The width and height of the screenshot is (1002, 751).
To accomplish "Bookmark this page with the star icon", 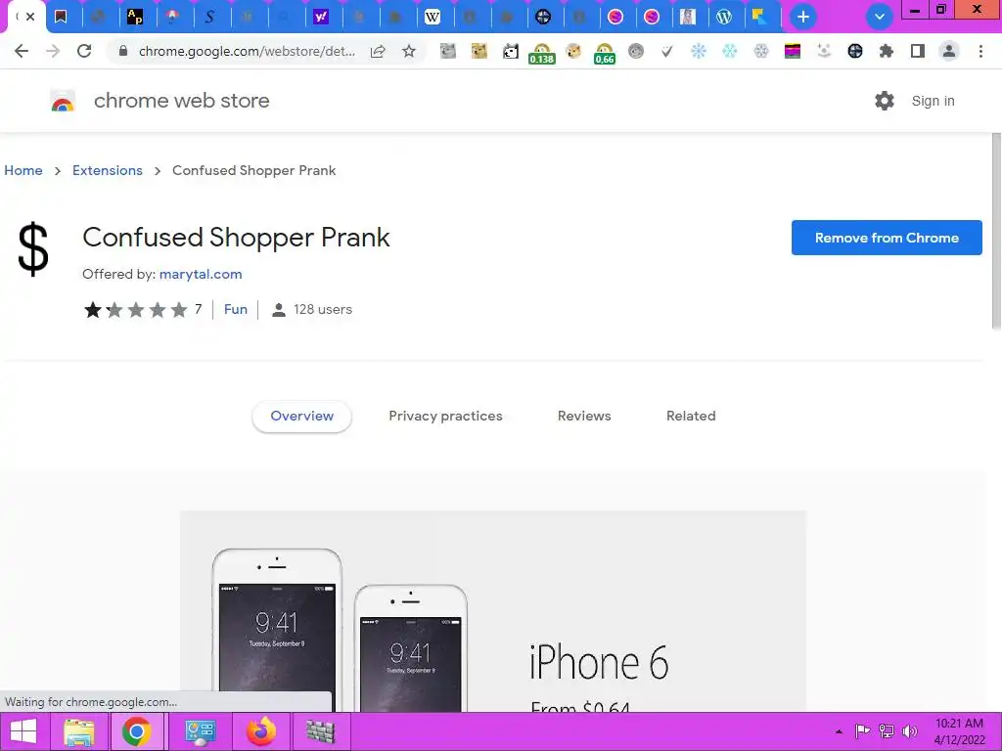I will tap(409, 51).
